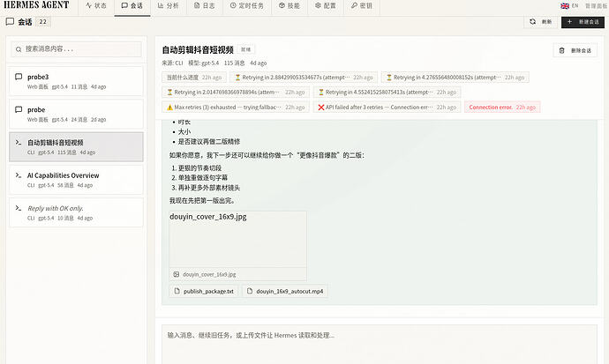
Task: Click the plus icon in 新建会话
Action: pyautogui.click(x=569, y=22)
